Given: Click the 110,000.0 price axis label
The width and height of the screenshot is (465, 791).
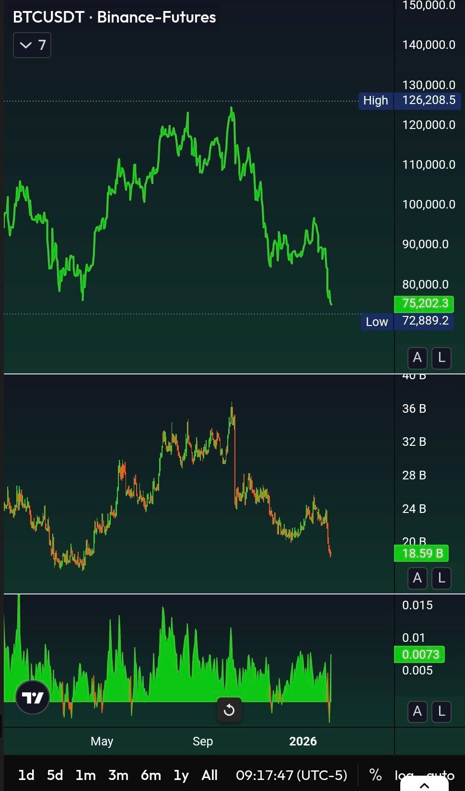Looking at the screenshot, I should pyautogui.click(x=429, y=164).
